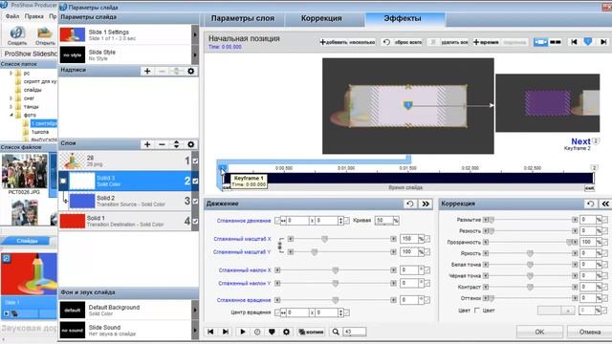The height and width of the screenshot is (344, 612).
Task: Toggle visibility checkbox for layer 2 Solid 3
Action: [195, 181]
